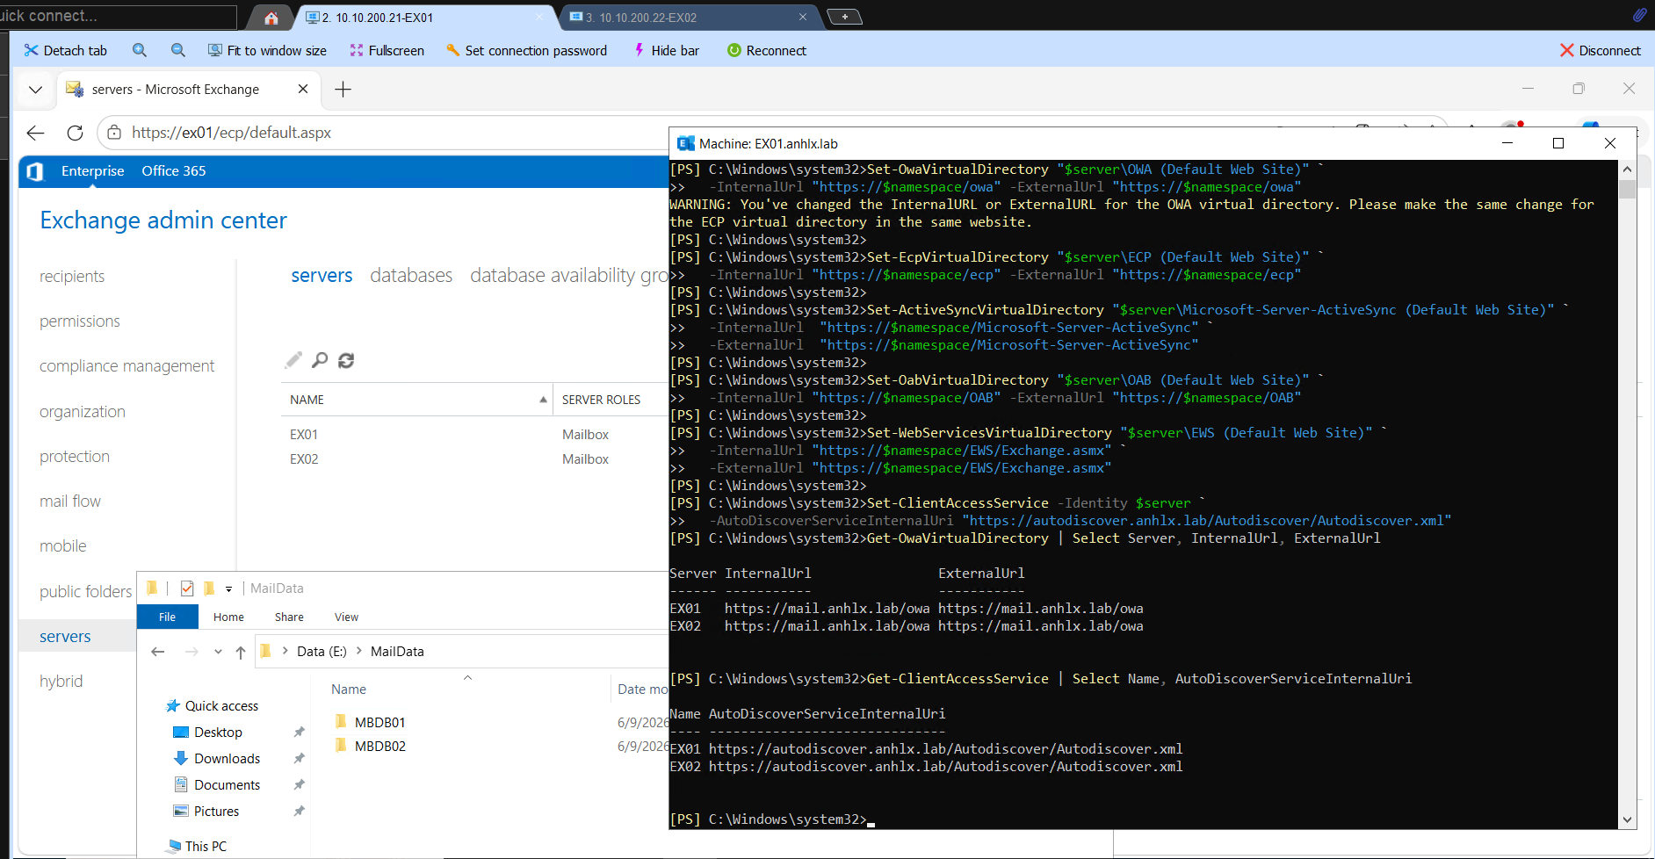
Task: Click Hide bar option
Action: (667, 51)
